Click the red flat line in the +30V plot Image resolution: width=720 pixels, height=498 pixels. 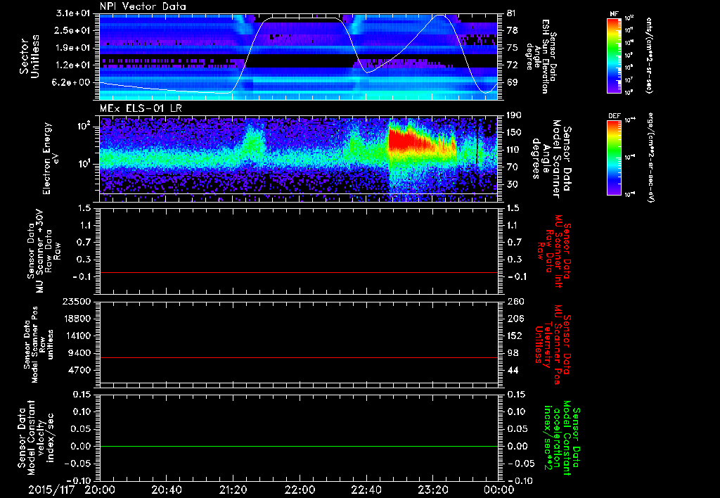(x=299, y=272)
